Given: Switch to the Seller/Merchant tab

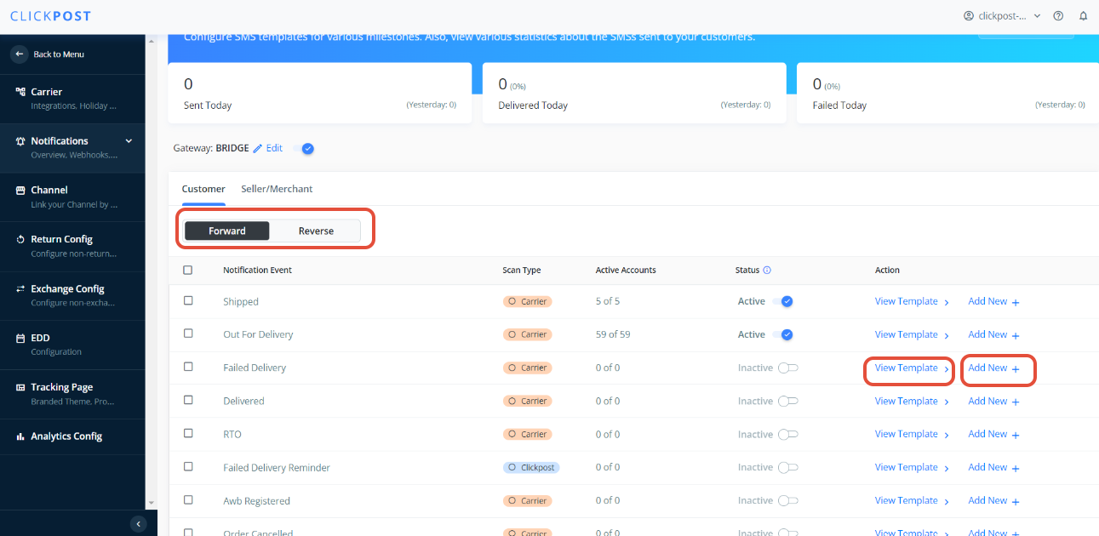Looking at the screenshot, I should [277, 189].
